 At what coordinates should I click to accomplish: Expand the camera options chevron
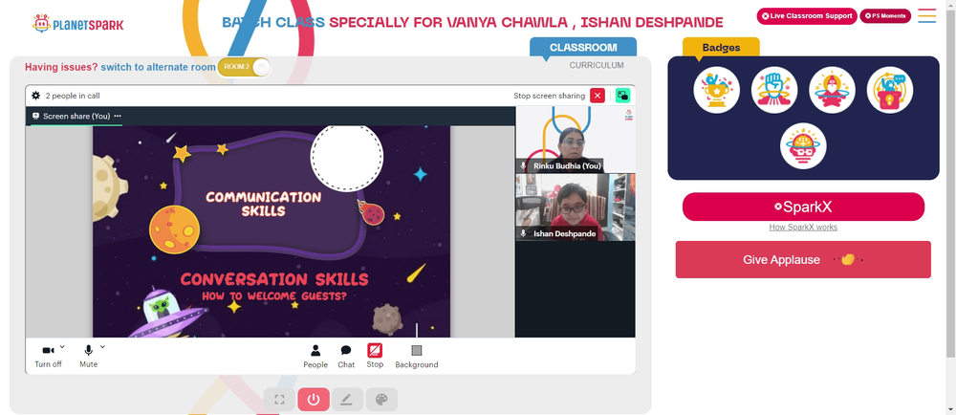coord(62,347)
